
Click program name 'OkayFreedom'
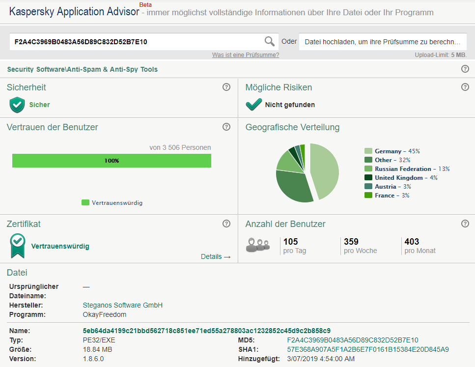[x=105, y=314]
